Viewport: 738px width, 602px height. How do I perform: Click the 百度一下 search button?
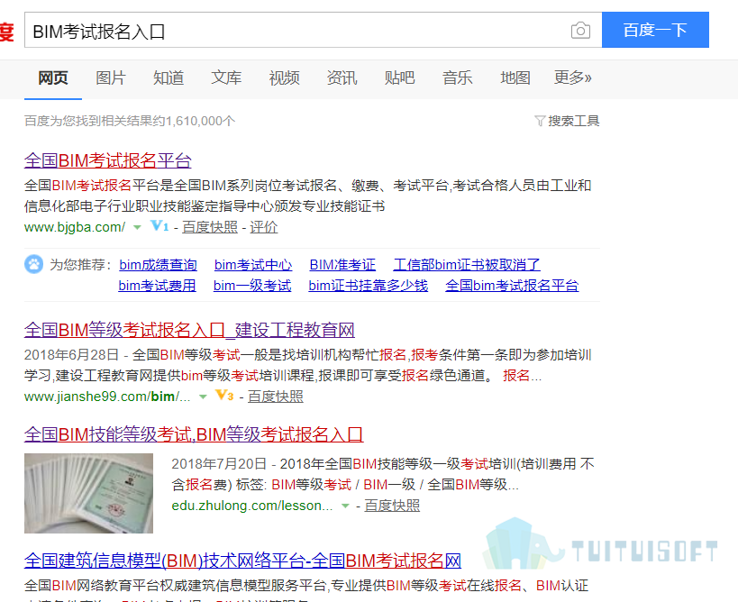655,30
